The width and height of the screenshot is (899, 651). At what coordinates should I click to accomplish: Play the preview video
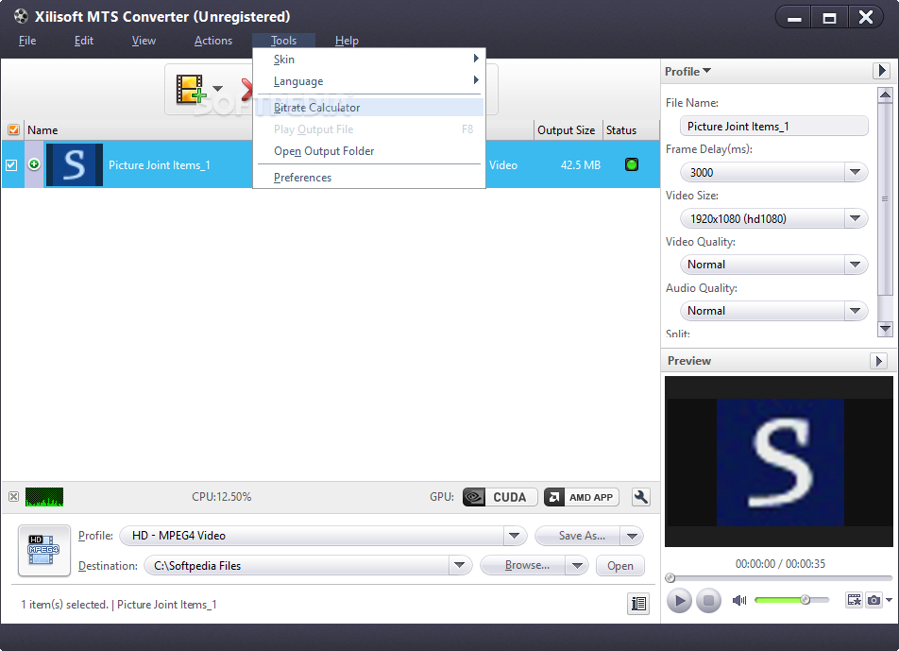pos(679,601)
